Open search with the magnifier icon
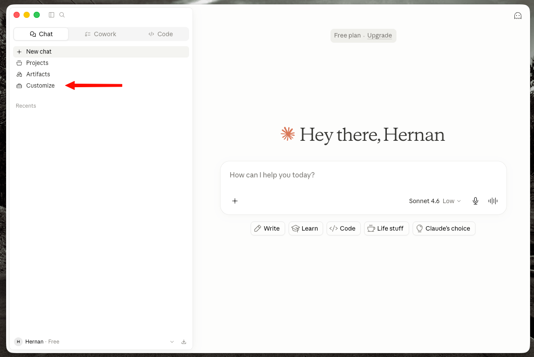 (62, 15)
